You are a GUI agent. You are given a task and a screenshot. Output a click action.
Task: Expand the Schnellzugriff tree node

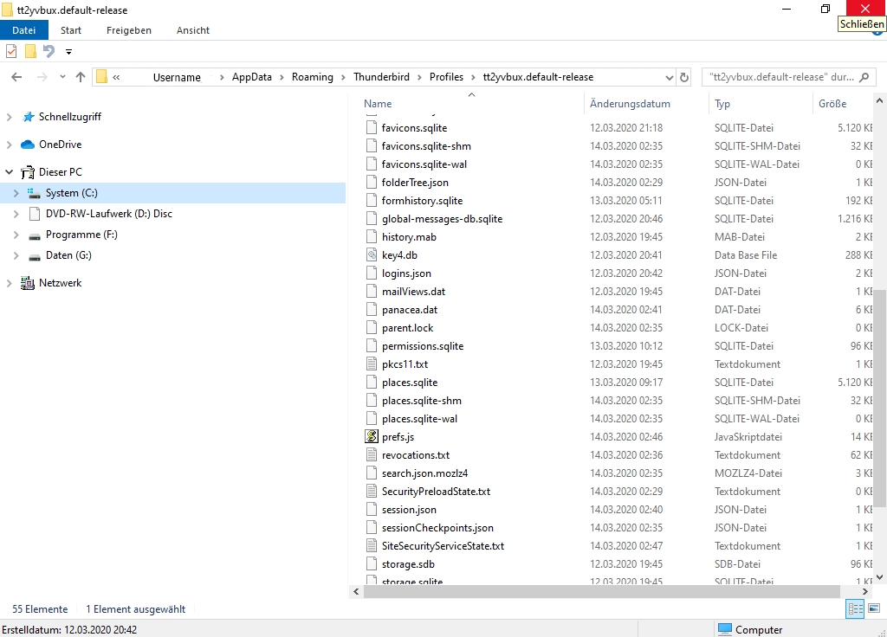pos(10,117)
